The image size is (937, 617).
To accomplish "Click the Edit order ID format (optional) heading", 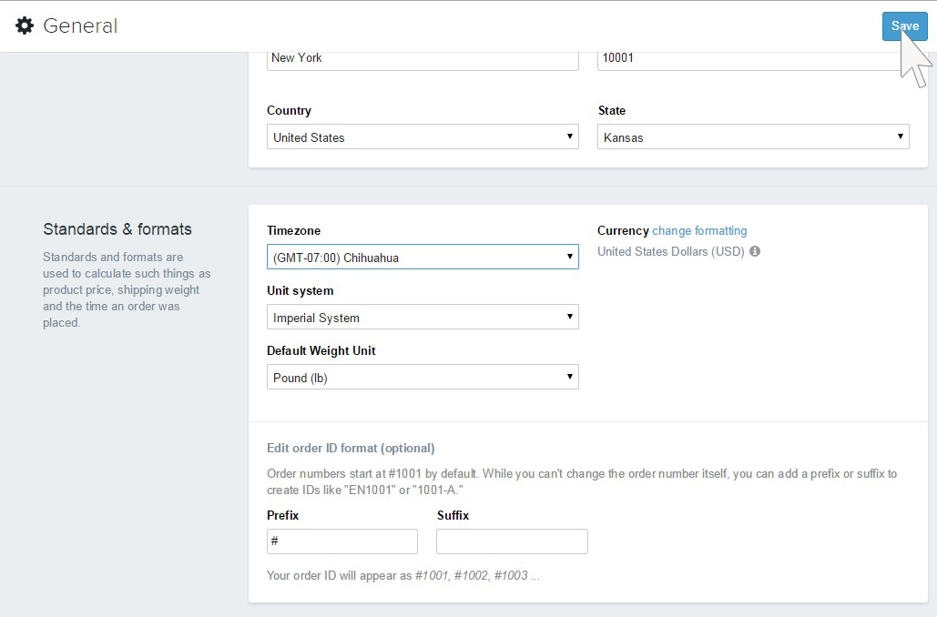I will [351, 448].
